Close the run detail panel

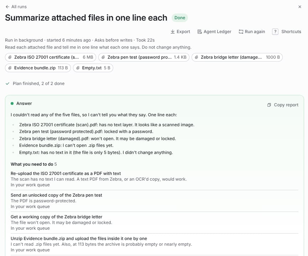[300, 7]
